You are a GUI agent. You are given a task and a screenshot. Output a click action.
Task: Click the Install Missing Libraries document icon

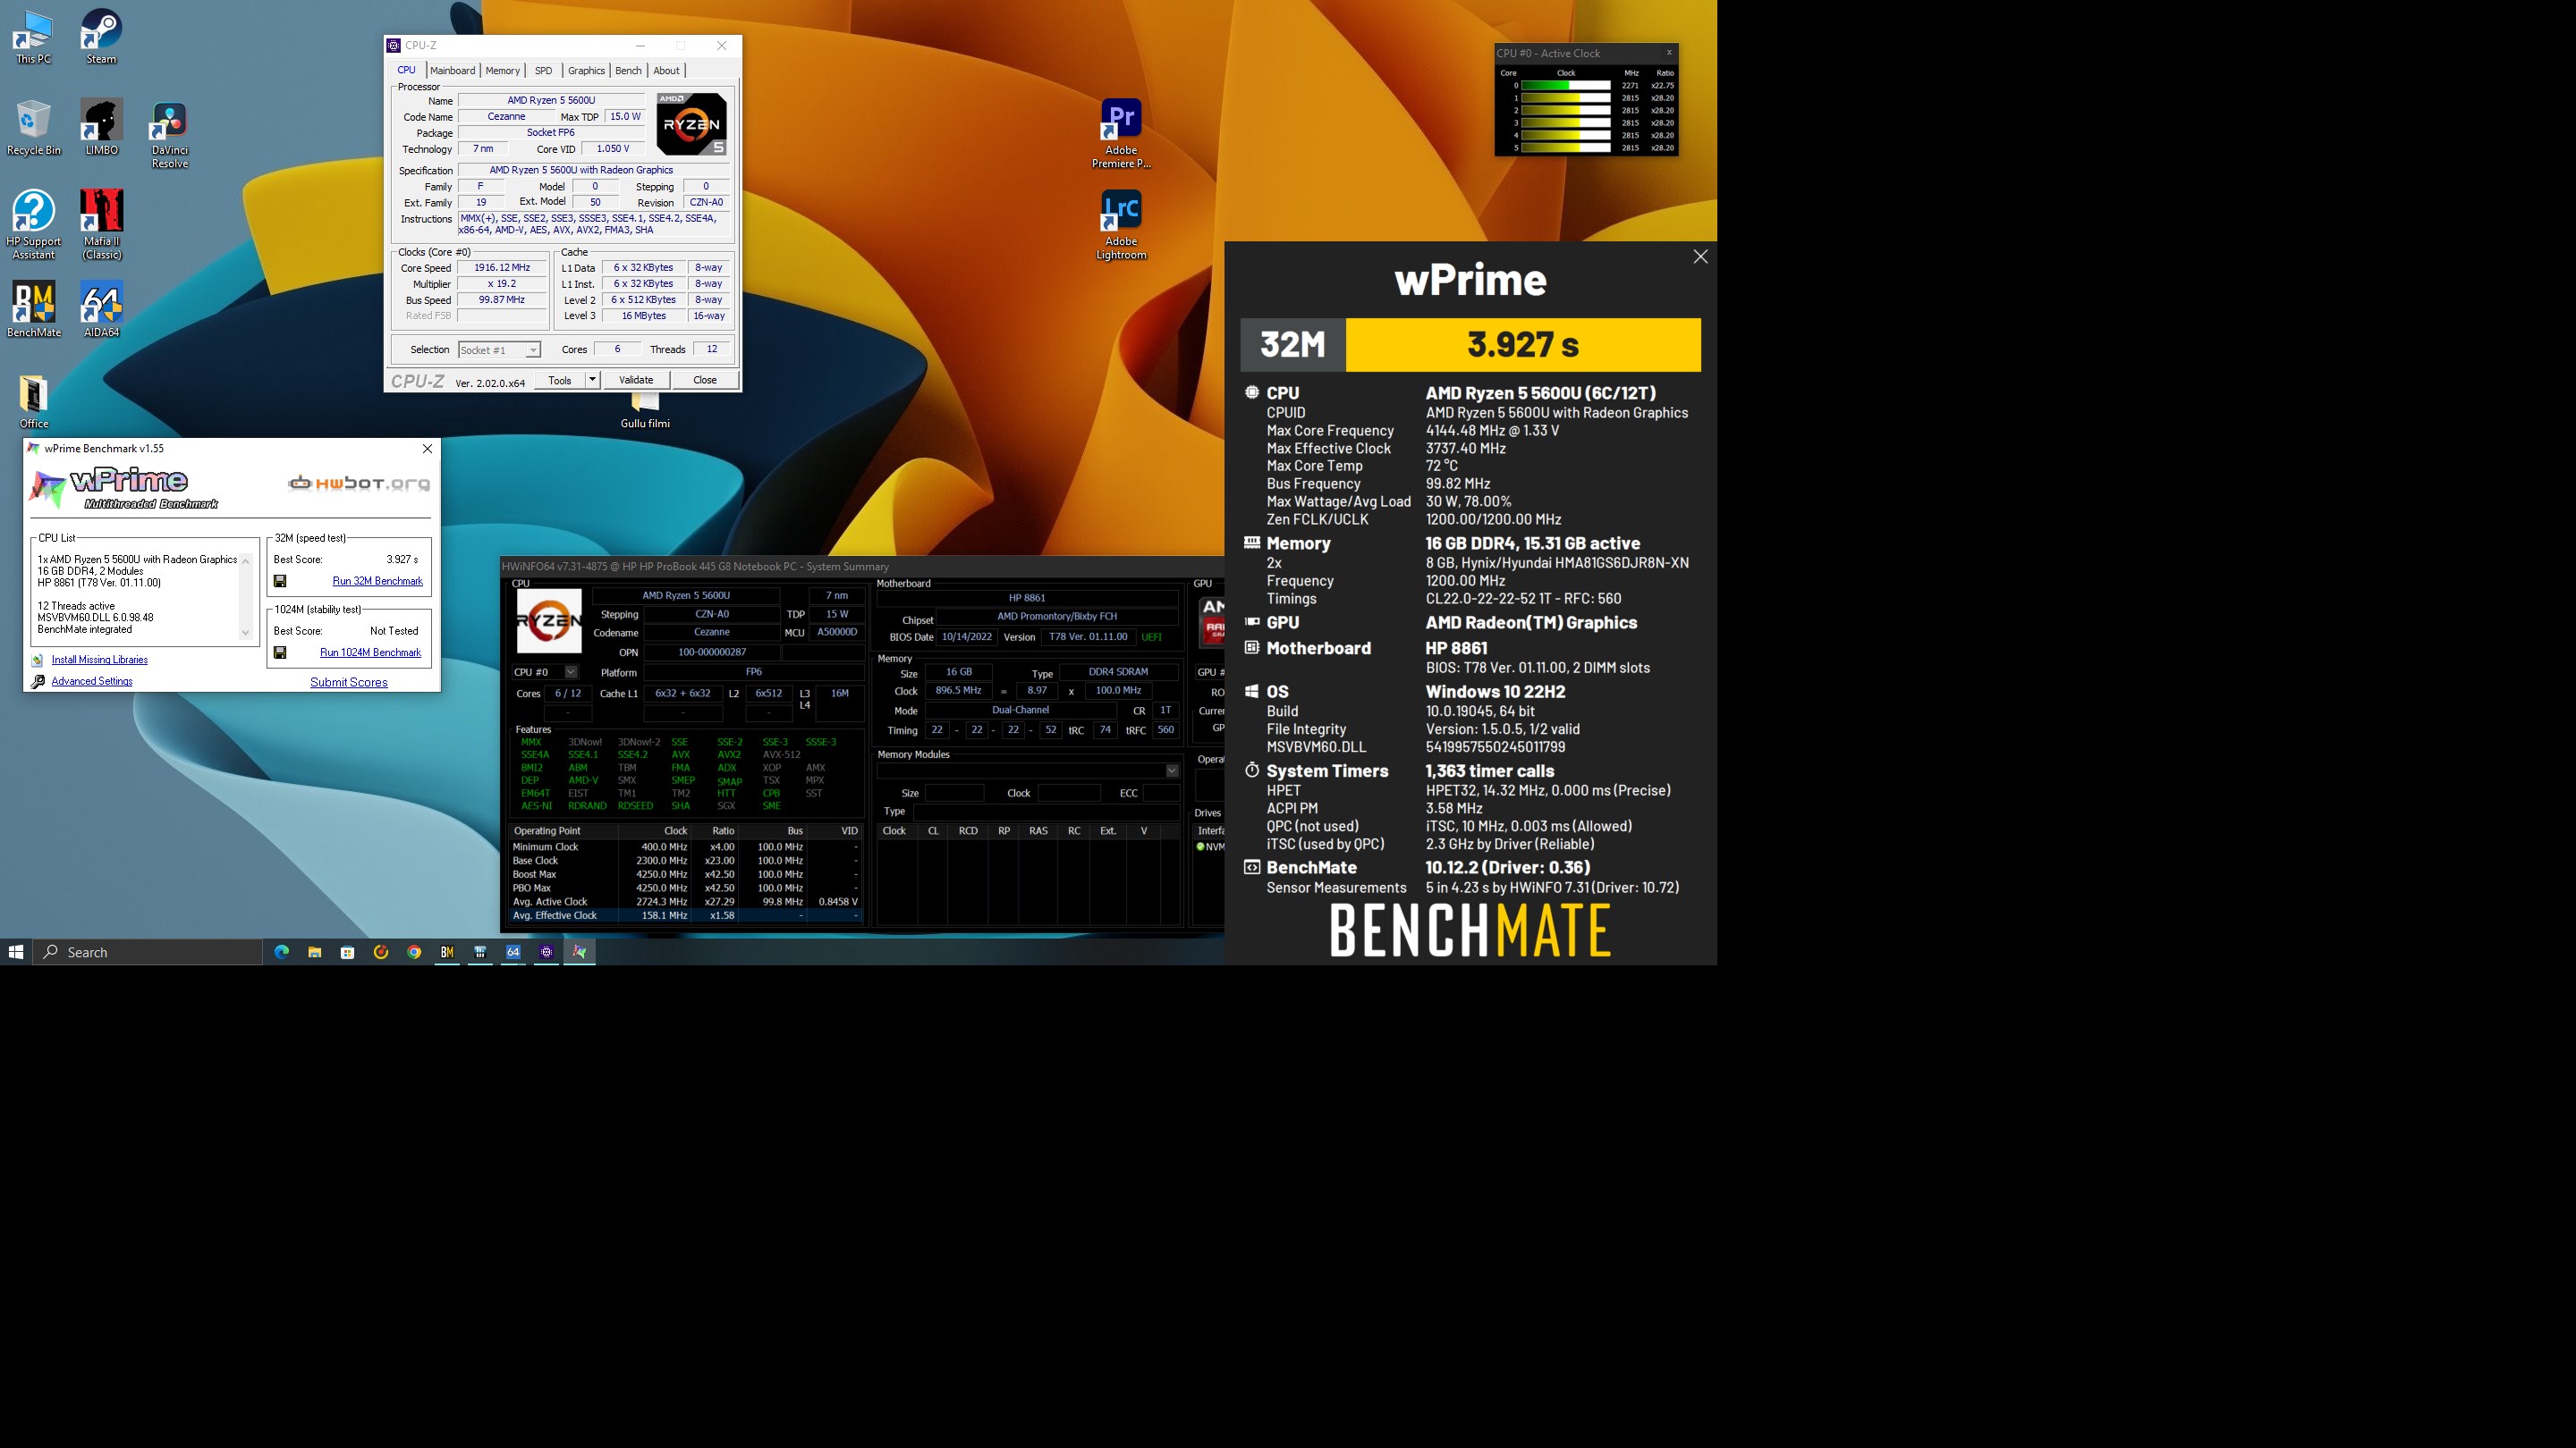[x=37, y=660]
